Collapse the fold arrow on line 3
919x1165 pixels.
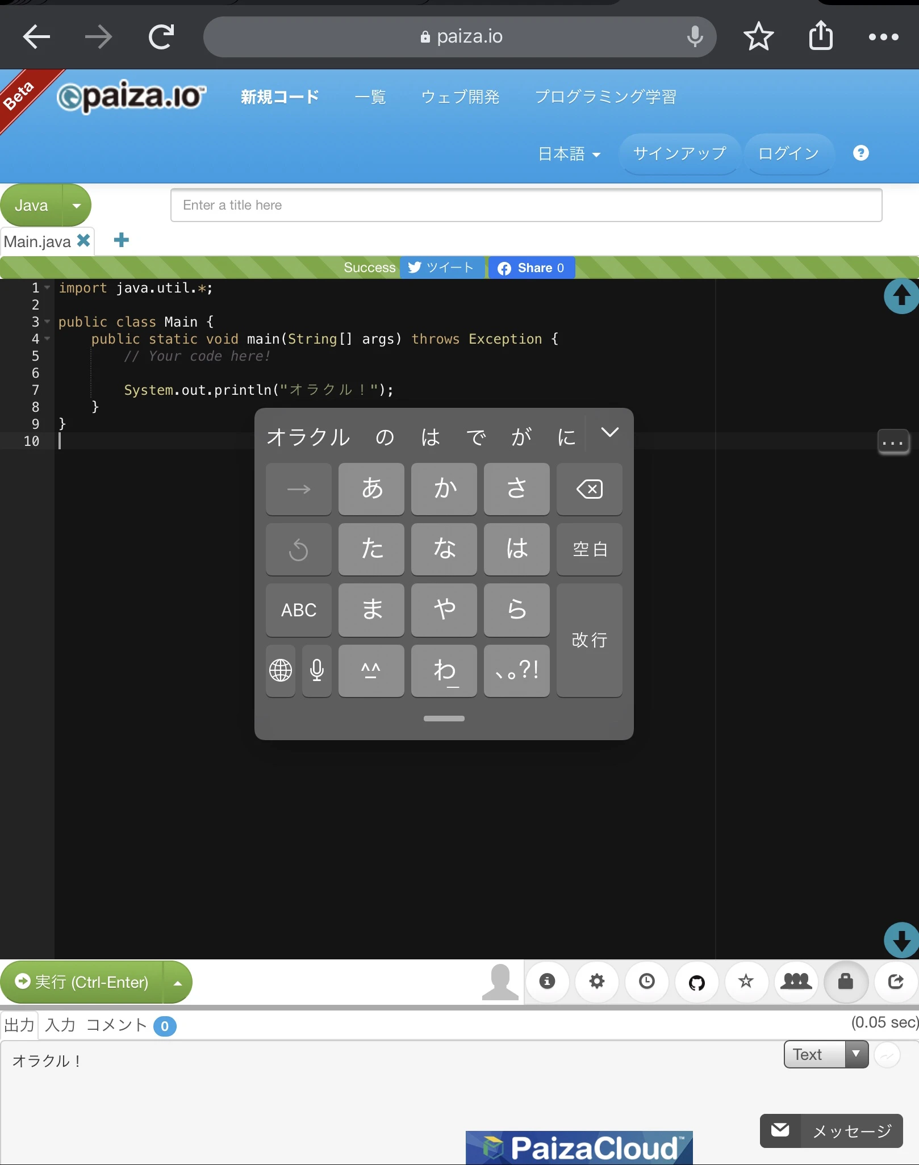click(x=47, y=321)
